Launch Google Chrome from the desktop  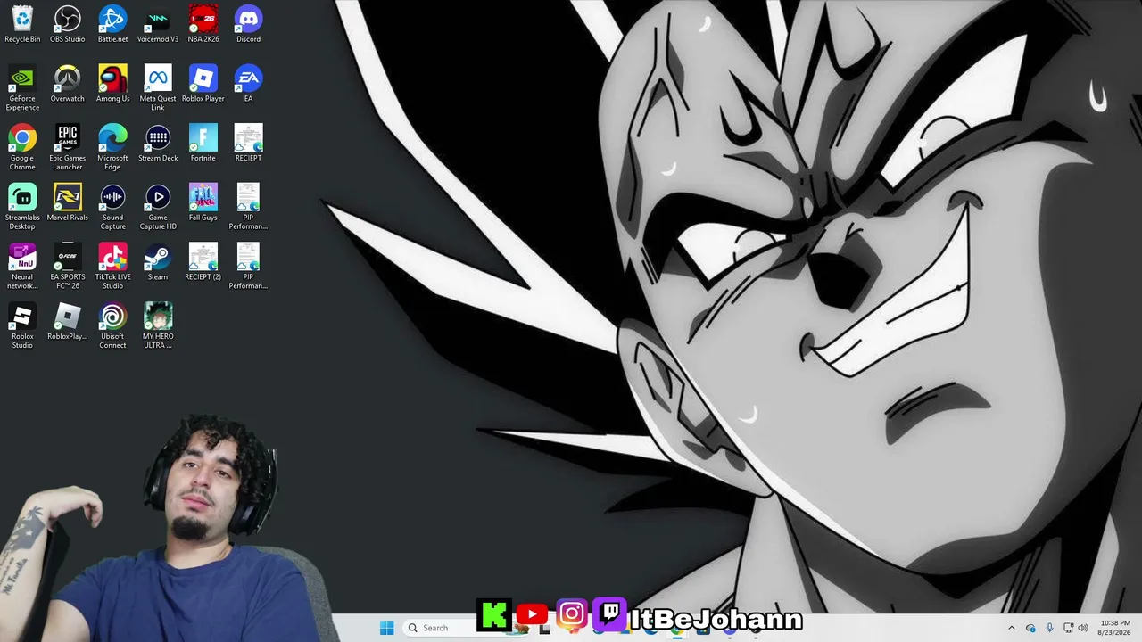click(22, 147)
